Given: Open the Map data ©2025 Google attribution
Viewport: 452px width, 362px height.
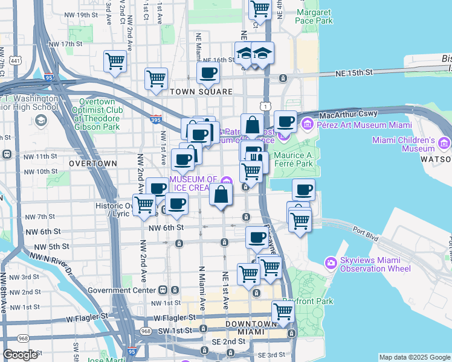Looking at the screenshot, I should coord(415,357).
